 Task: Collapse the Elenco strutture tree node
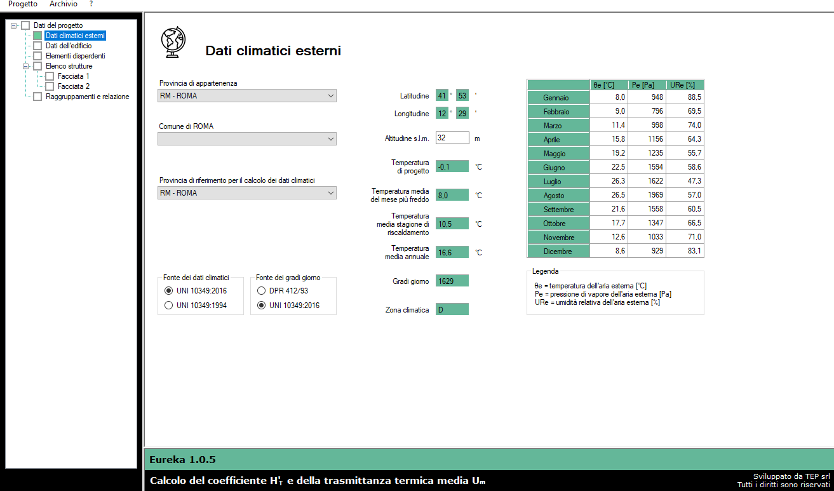click(x=26, y=66)
